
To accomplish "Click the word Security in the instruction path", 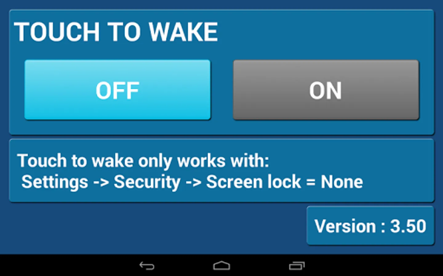I will (x=147, y=182).
